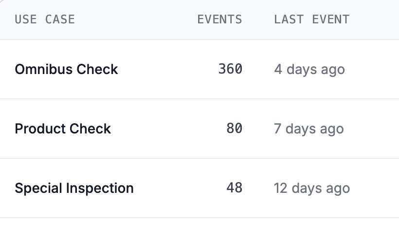
Task: Pick the use case with 80 events
Action: tap(63, 129)
